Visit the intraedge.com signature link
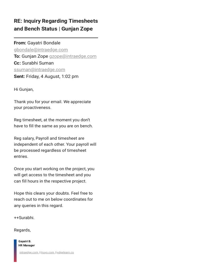The height and width of the screenshot is (271, 203). [29, 252]
